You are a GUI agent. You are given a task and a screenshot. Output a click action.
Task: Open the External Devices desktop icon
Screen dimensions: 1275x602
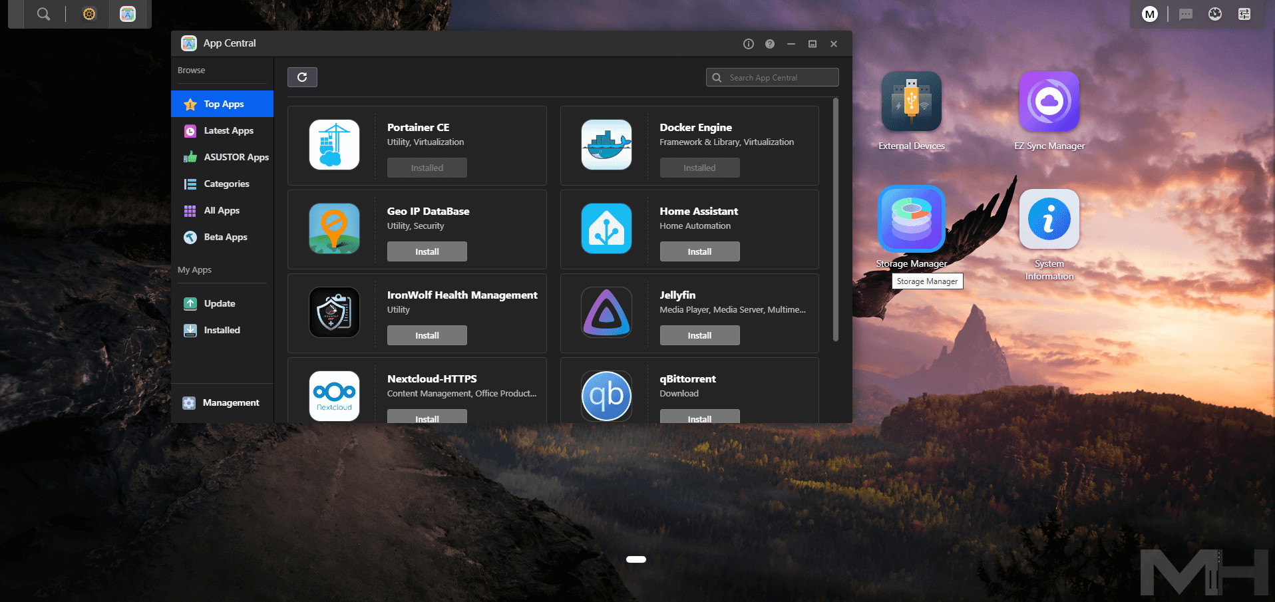click(912, 101)
